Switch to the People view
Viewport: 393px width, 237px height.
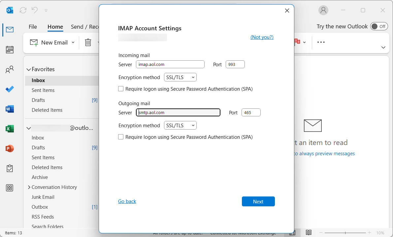coord(10,69)
